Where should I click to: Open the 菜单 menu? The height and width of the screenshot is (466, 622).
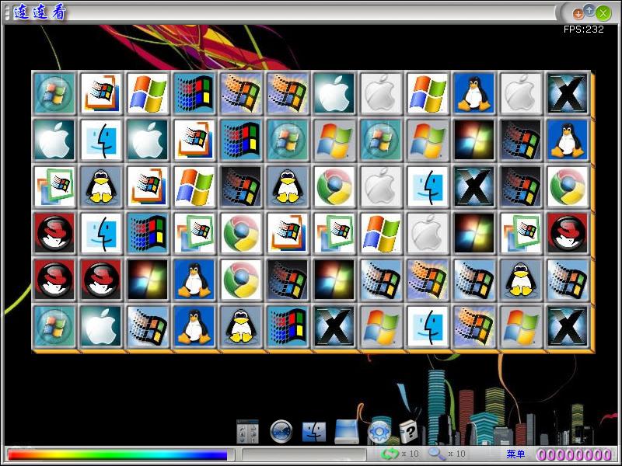click(515, 454)
